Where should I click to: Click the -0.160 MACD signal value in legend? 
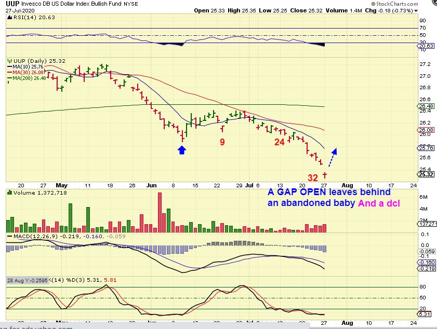click(93, 236)
